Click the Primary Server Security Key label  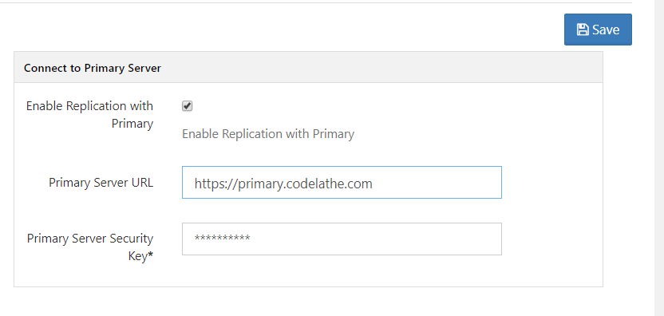pyautogui.click(x=90, y=247)
